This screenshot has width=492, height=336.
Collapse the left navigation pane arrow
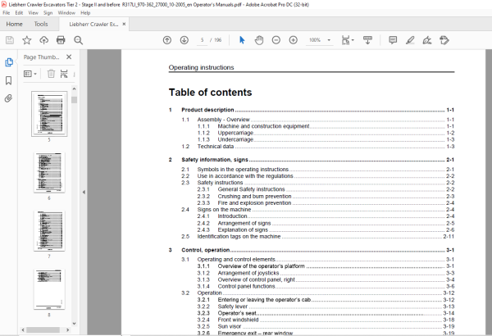(x=84, y=192)
